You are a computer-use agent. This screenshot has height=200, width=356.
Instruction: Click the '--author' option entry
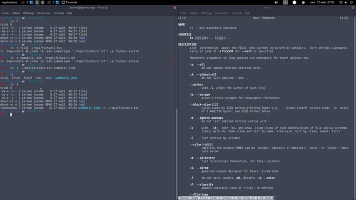pyautogui.click(x=196, y=84)
